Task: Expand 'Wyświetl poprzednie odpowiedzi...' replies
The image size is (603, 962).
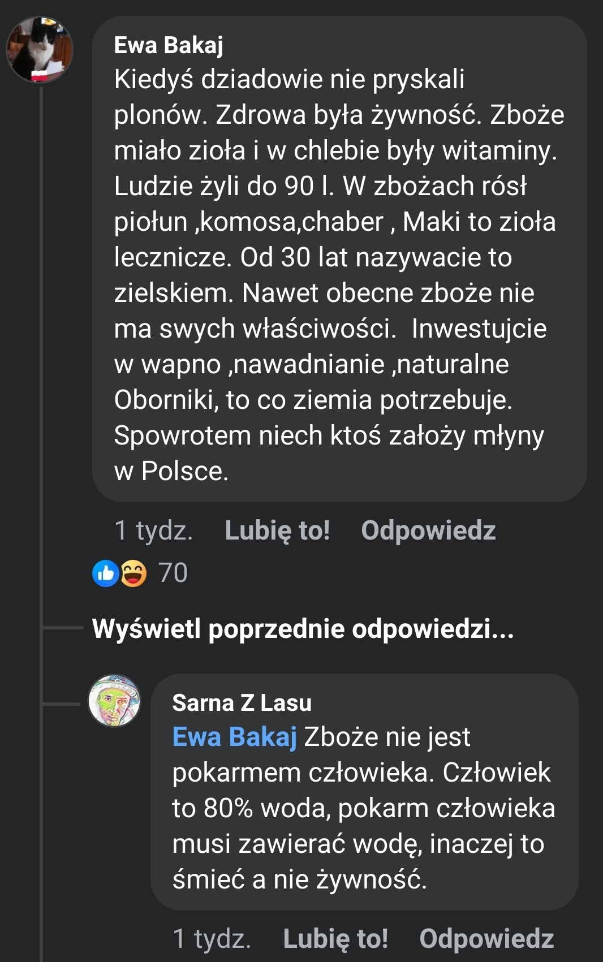Action: pos(303,629)
